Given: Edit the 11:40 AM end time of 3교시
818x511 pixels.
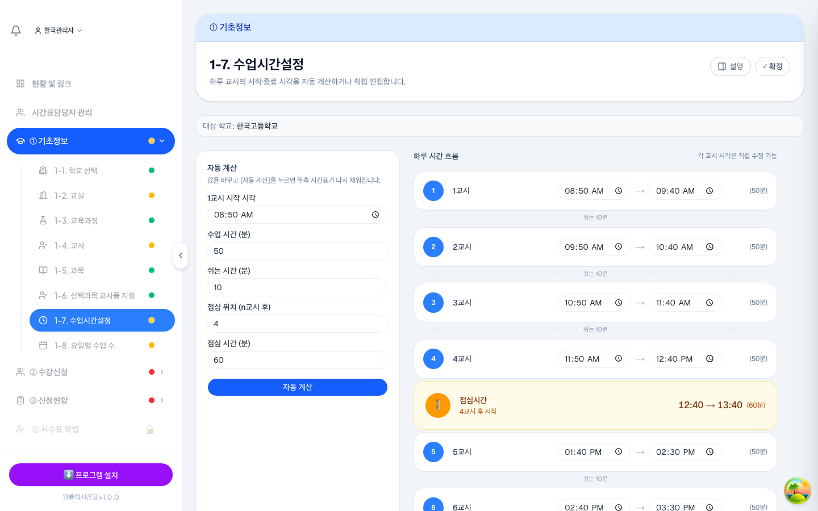Looking at the screenshot, I should (x=685, y=303).
